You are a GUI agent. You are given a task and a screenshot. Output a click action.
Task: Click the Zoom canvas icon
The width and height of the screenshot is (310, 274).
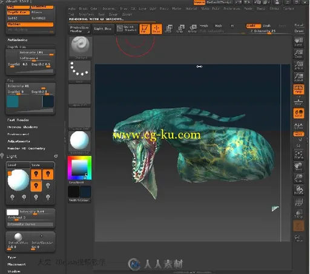298,54
